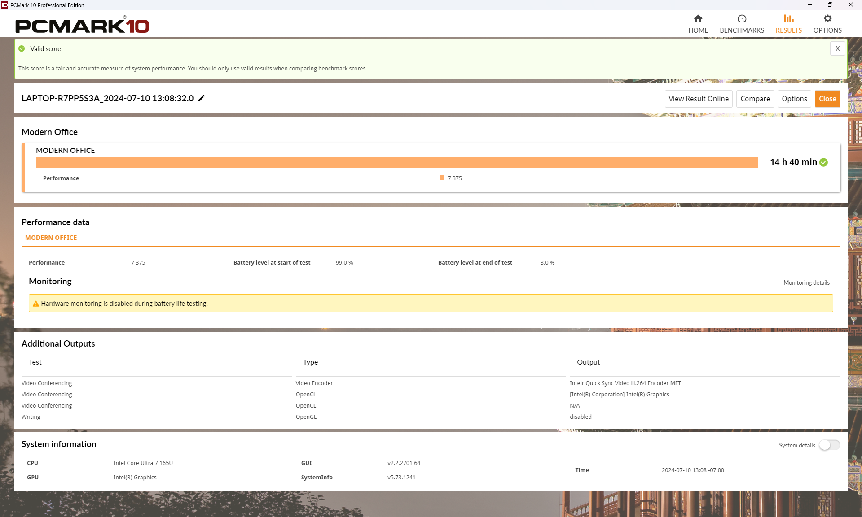Click the Intel(R) Graphics GPU value
The image size is (862, 517).
tap(135, 477)
